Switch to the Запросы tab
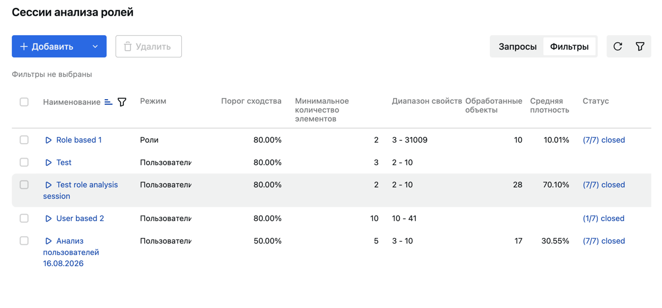Image resolution: width=662 pixels, height=308 pixels. 518,47
